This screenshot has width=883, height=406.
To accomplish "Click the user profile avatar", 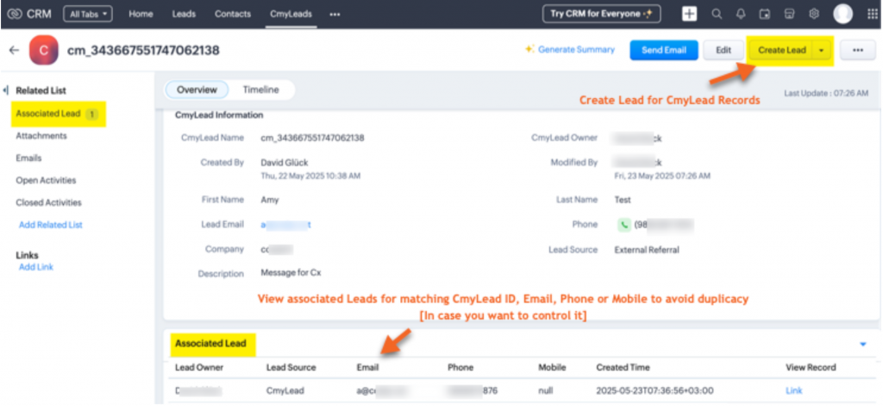I will (842, 14).
